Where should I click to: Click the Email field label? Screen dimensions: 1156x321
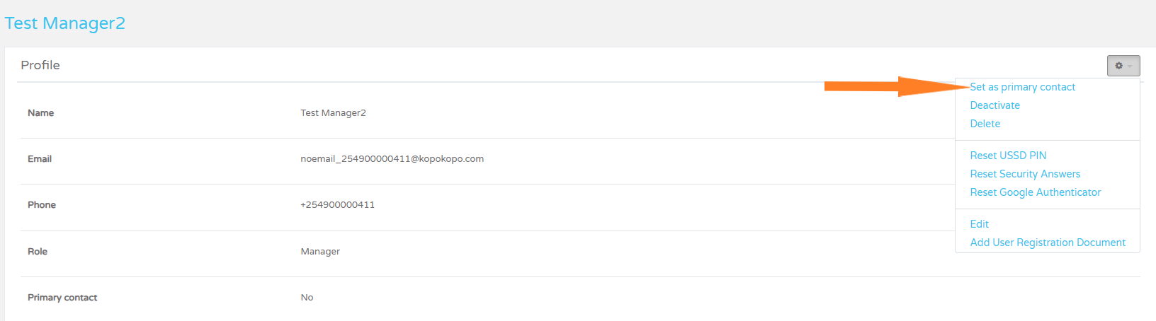40,159
